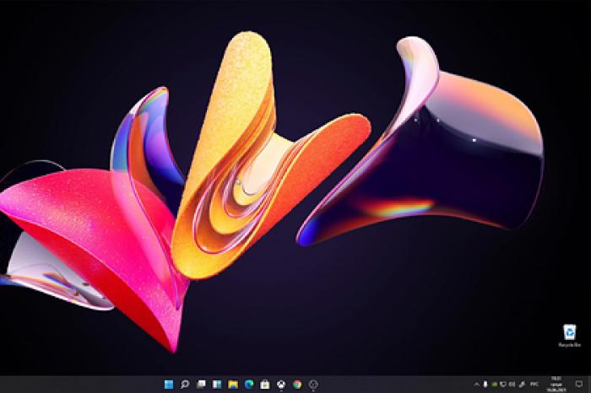Open the Windows Start menu
Viewport: 591px width, 393px height.
point(169,385)
